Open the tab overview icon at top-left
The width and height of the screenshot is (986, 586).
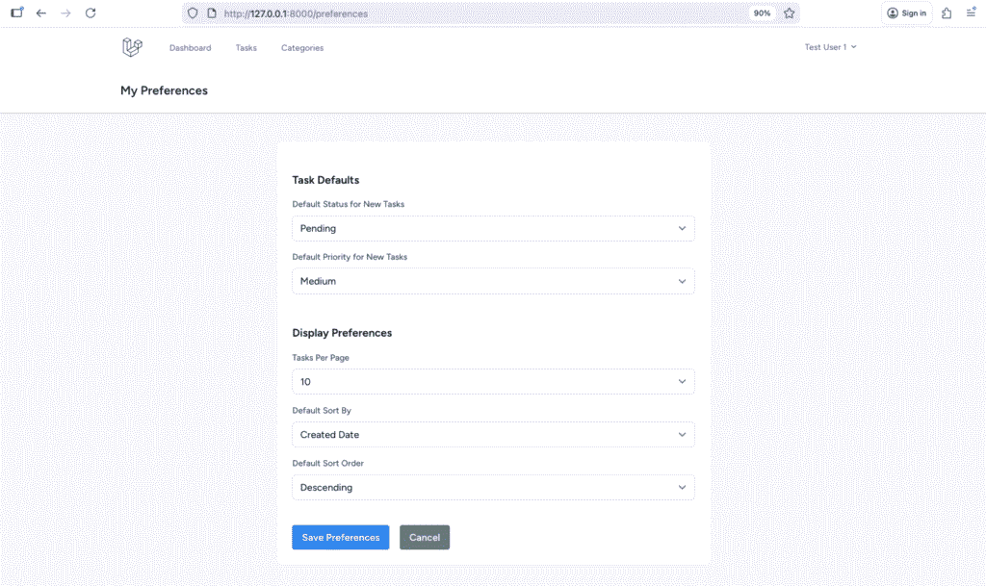(x=16, y=13)
